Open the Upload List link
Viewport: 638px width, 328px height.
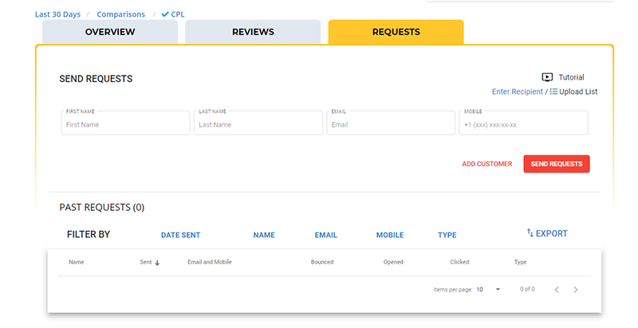tap(578, 92)
